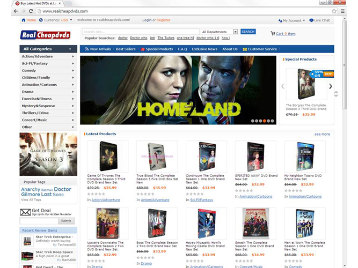
Task: Click the browser back arrow
Action: 16,11
